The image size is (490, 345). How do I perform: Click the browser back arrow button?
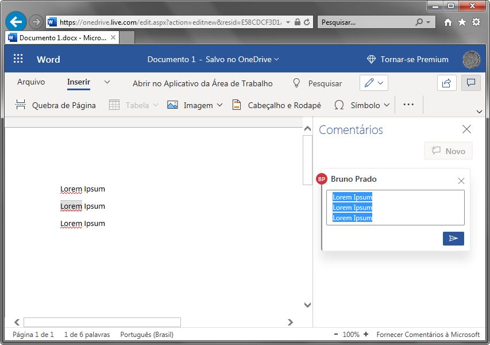16,22
